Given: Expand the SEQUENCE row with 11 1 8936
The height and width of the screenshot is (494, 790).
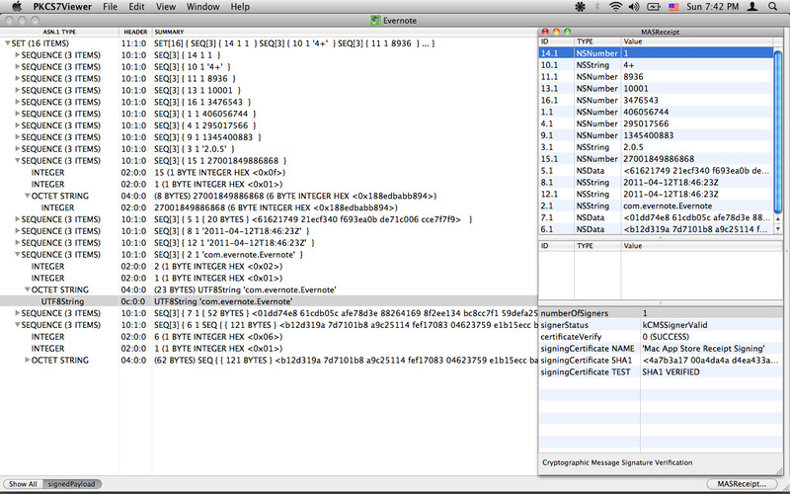Looking at the screenshot, I should tap(18, 79).
